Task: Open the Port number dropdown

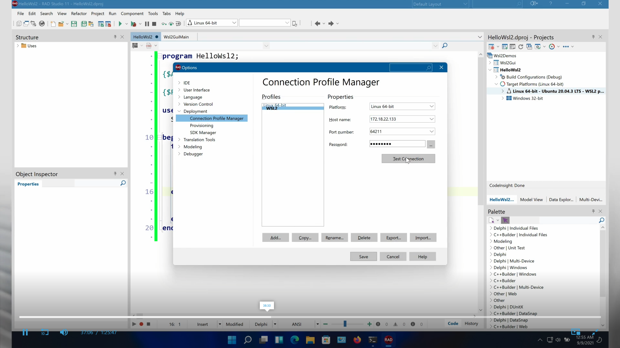Action: (x=431, y=132)
